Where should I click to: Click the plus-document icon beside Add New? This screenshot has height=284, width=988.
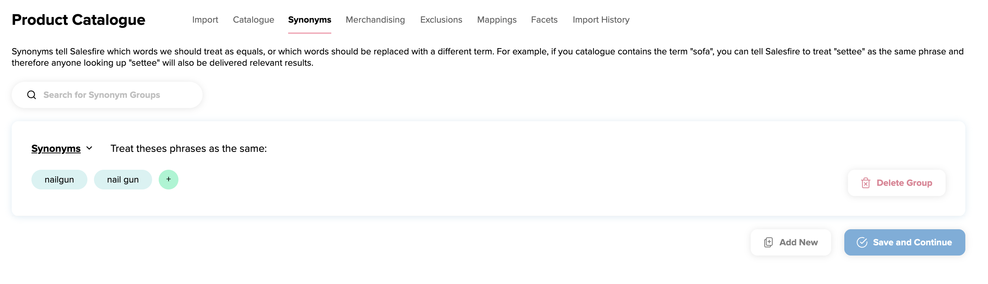(x=768, y=242)
